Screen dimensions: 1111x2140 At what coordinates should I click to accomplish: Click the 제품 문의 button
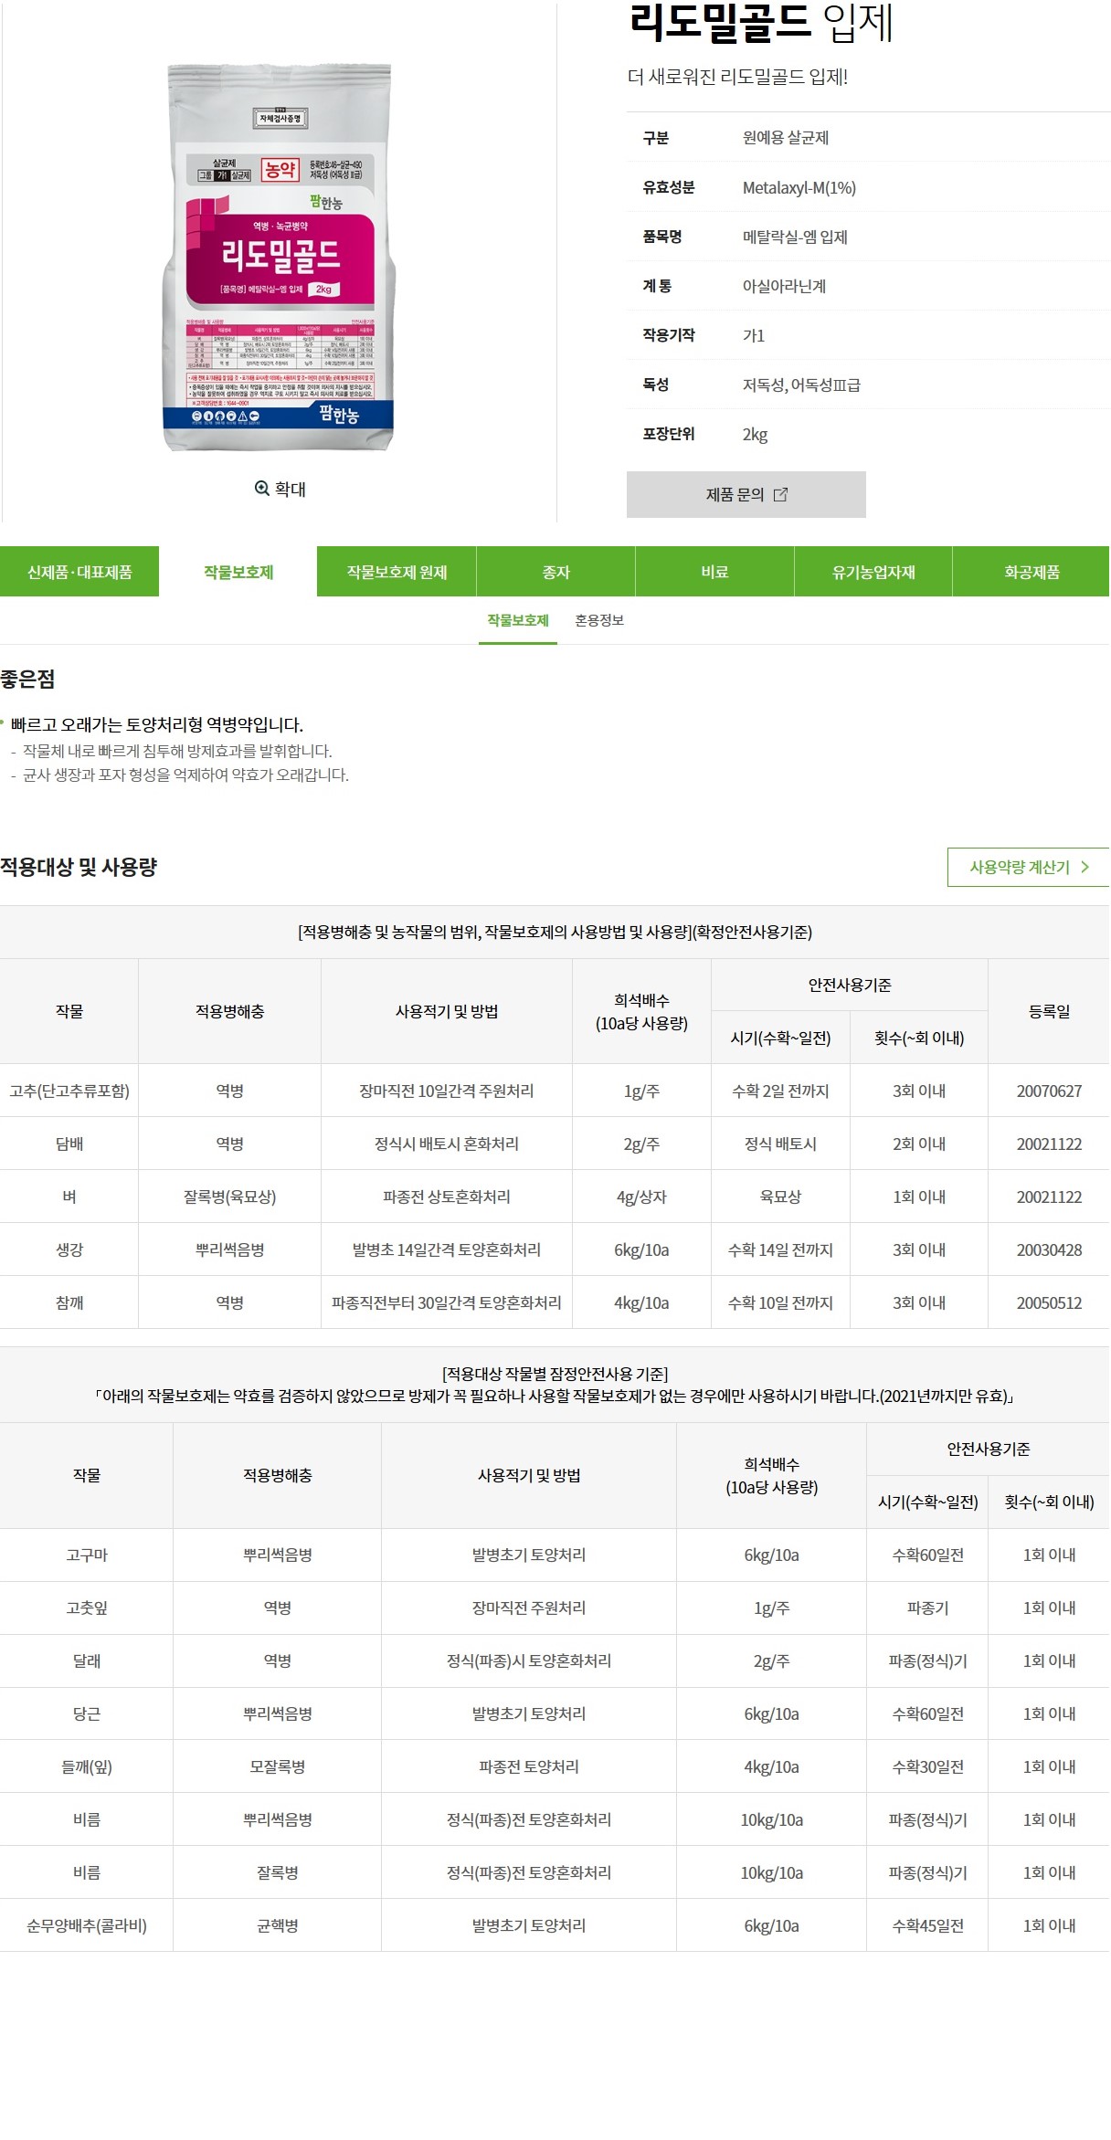[746, 494]
